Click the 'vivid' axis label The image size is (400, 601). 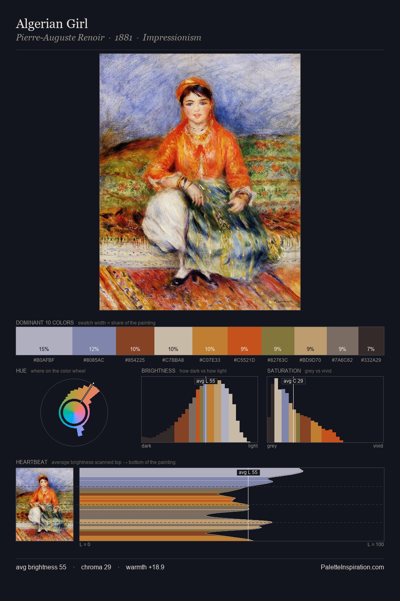point(378,446)
